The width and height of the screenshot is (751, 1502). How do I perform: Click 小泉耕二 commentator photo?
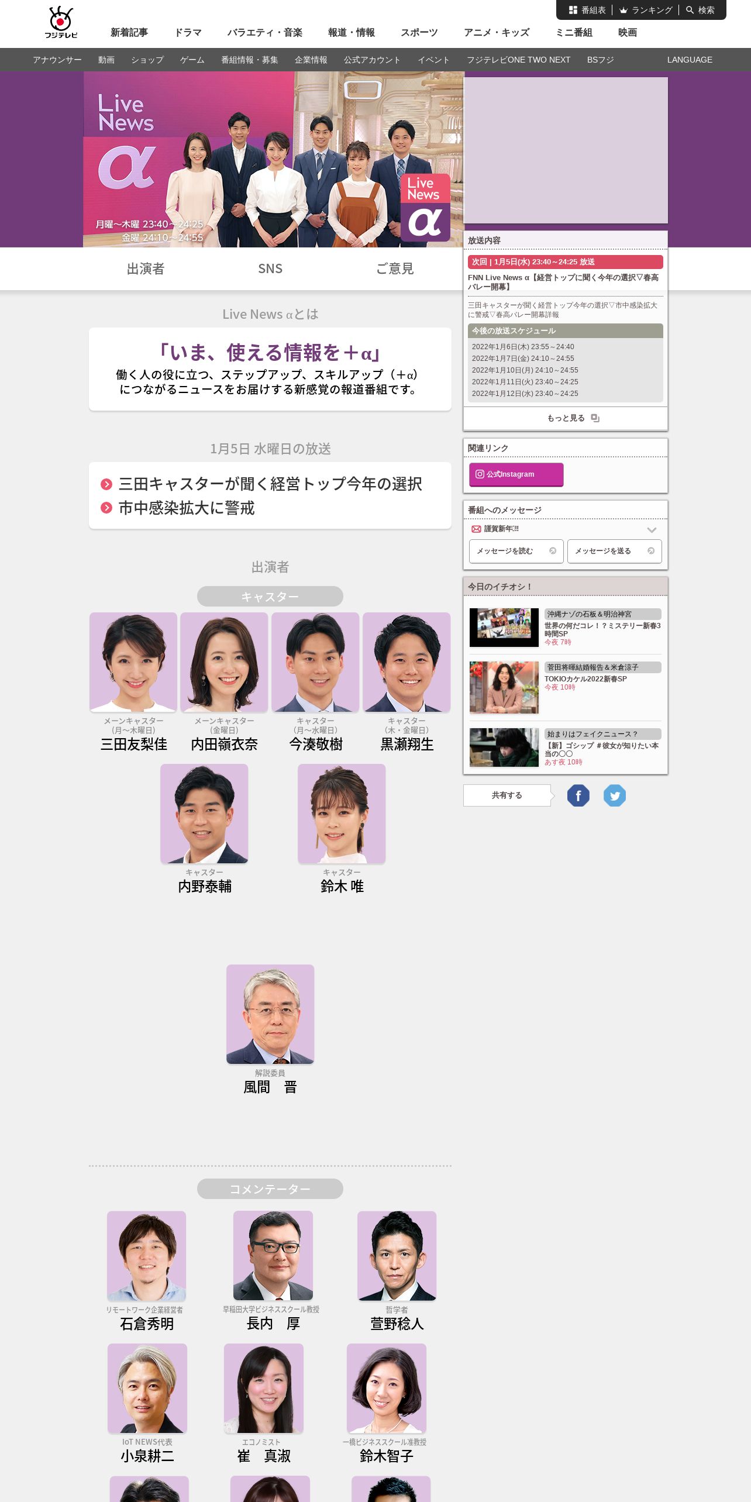(x=147, y=1389)
